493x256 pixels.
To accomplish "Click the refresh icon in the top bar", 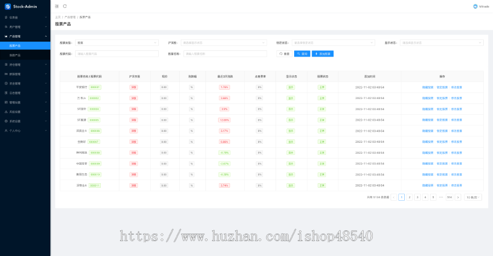I will coord(65,6).
